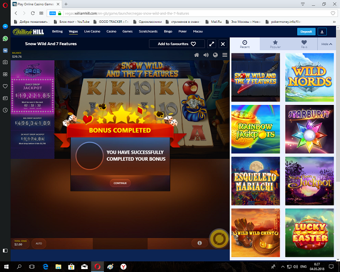
Task: Click the yellow spin button
Action: point(219,238)
